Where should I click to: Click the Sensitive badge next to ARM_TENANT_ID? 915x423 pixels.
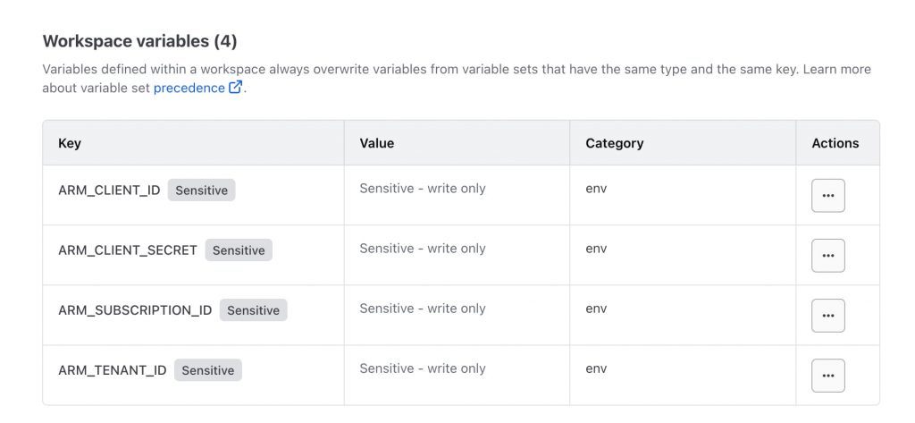pos(207,370)
